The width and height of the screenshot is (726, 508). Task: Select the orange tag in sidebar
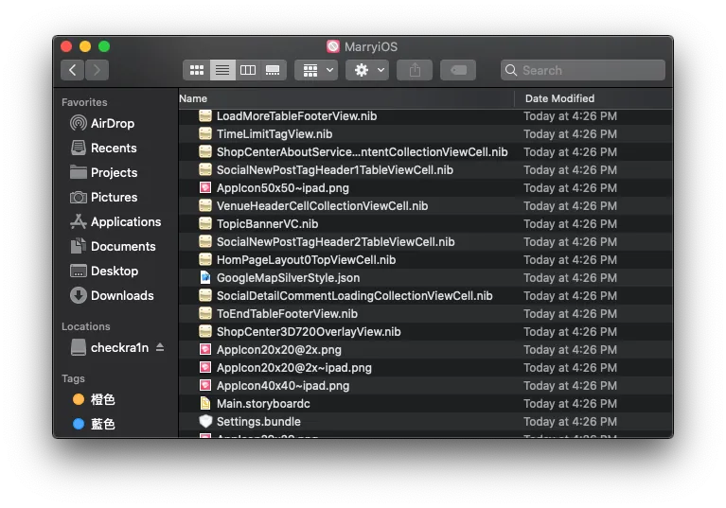pyautogui.click(x=102, y=399)
